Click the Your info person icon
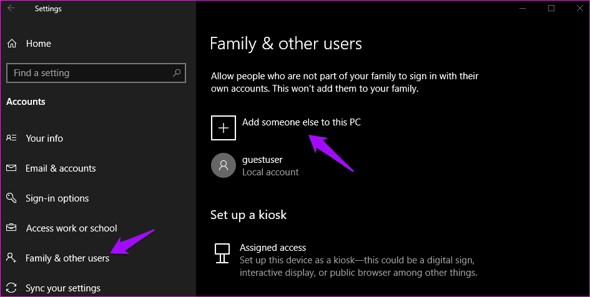Viewport: 590px width, 297px height. (x=11, y=138)
